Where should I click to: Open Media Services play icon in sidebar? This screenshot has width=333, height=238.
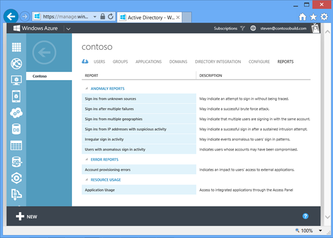[x=17, y=178]
